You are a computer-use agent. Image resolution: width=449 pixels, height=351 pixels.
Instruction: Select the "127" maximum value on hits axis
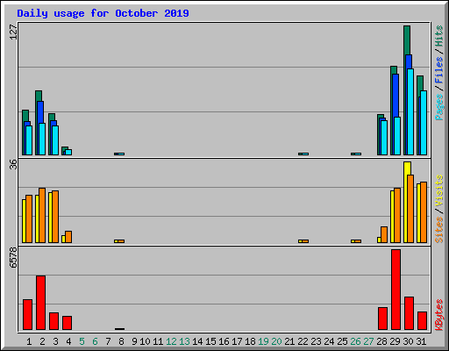tap(13, 32)
